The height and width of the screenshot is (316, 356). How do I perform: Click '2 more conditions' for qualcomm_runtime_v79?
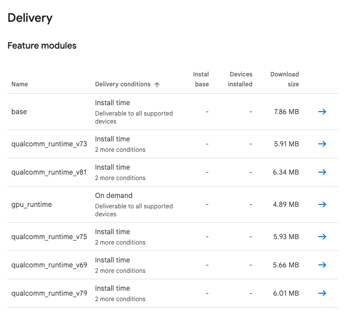tap(120, 299)
